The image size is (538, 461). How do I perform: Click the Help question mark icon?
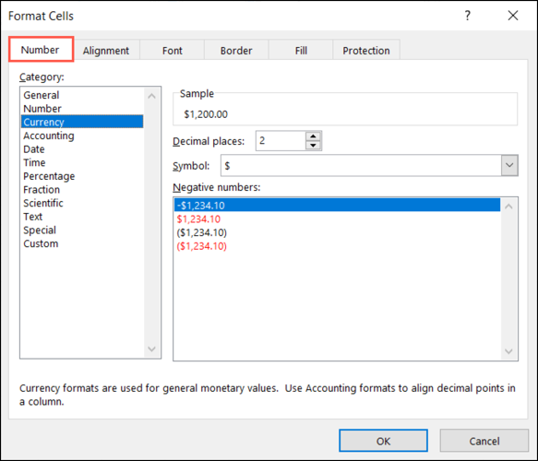[x=467, y=16]
